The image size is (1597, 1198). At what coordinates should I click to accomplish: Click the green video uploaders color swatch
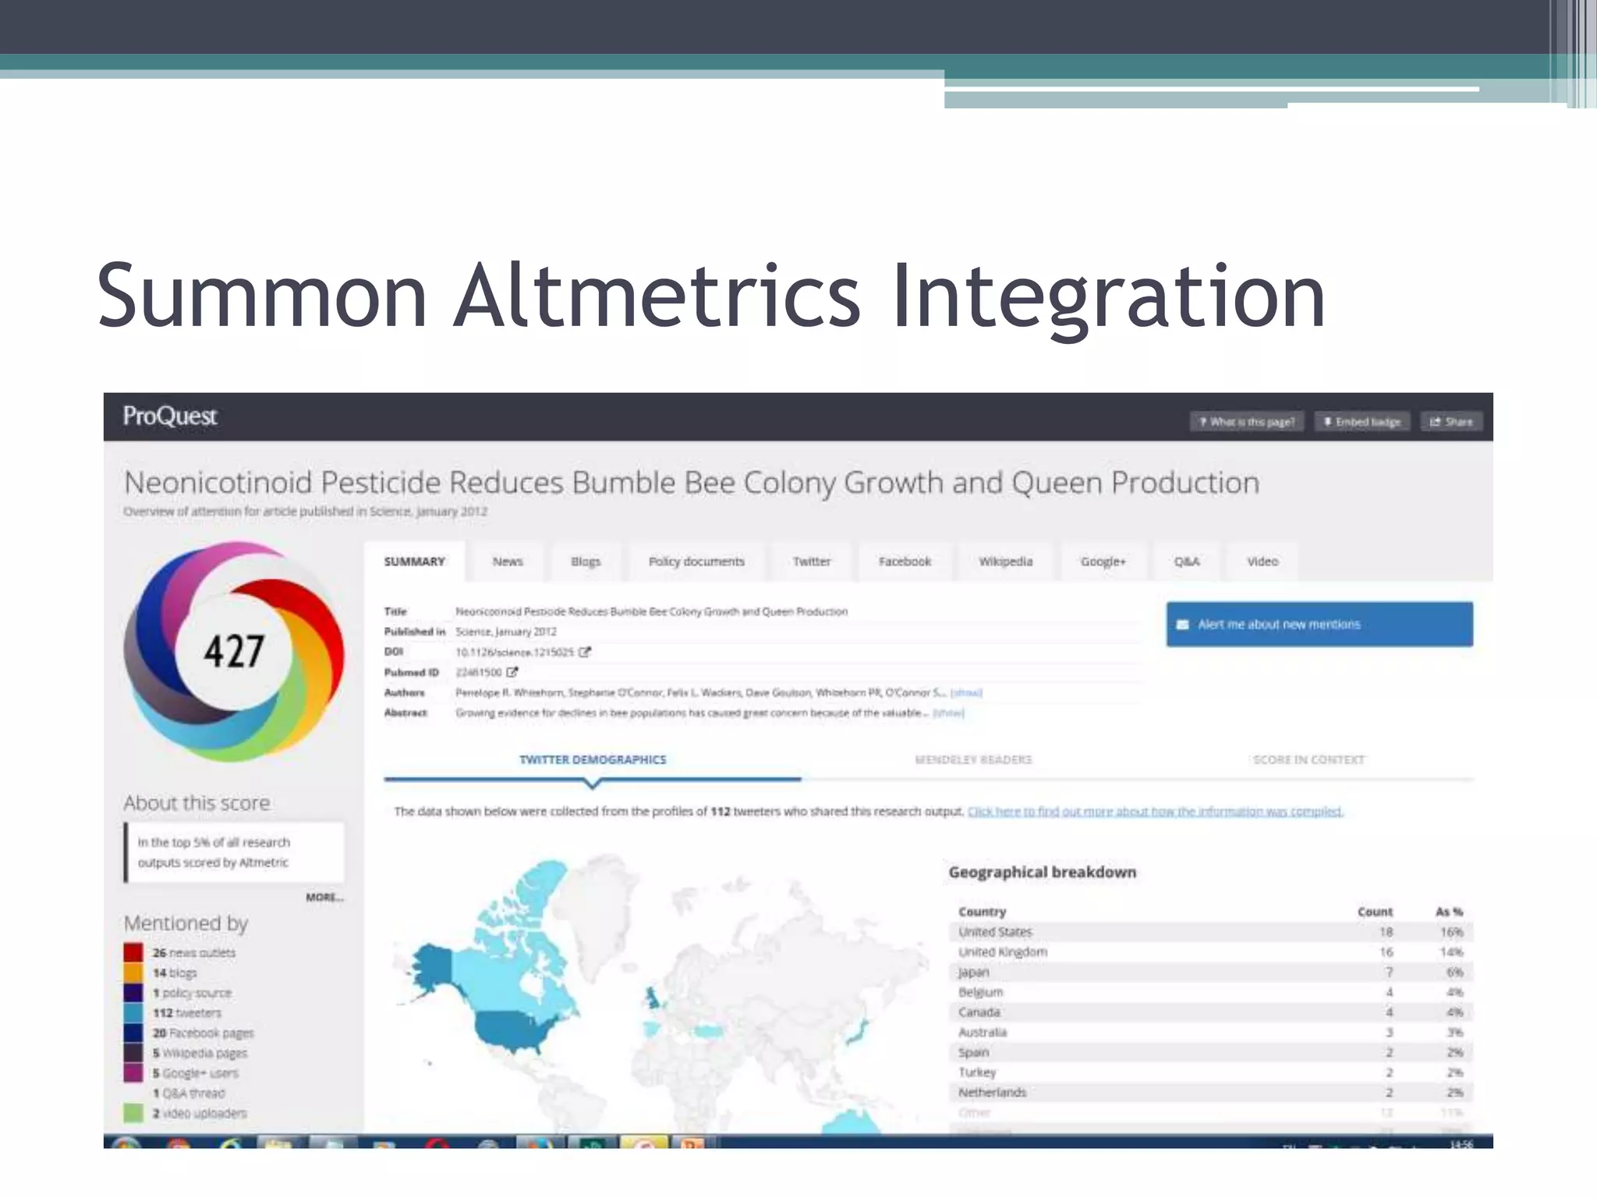tap(133, 1114)
